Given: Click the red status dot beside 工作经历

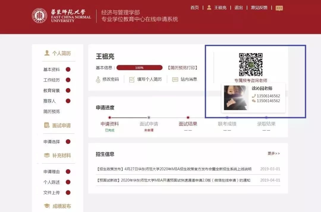Looking at the screenshot, I should [x=68, y=80].
